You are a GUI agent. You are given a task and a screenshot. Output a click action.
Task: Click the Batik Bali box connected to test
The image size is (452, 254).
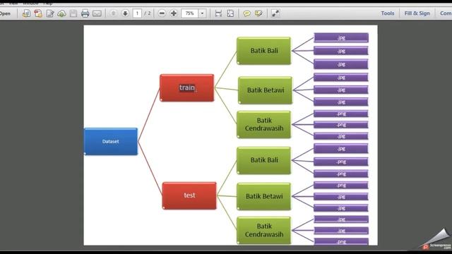(x=264, y=160)
